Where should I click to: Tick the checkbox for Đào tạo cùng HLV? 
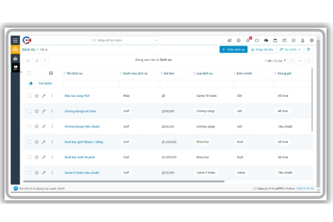pyautogui.click(x=29, y=95)
